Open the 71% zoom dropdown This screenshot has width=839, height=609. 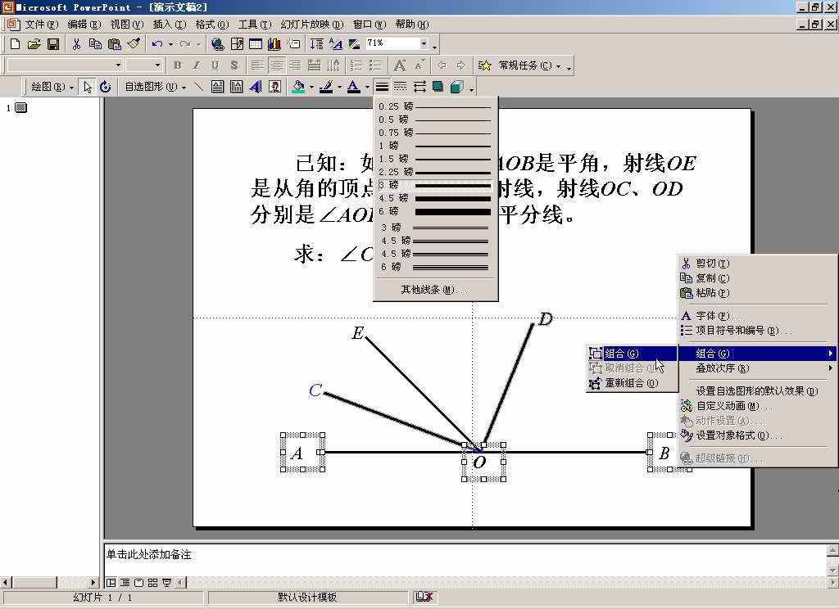point(424,43)
